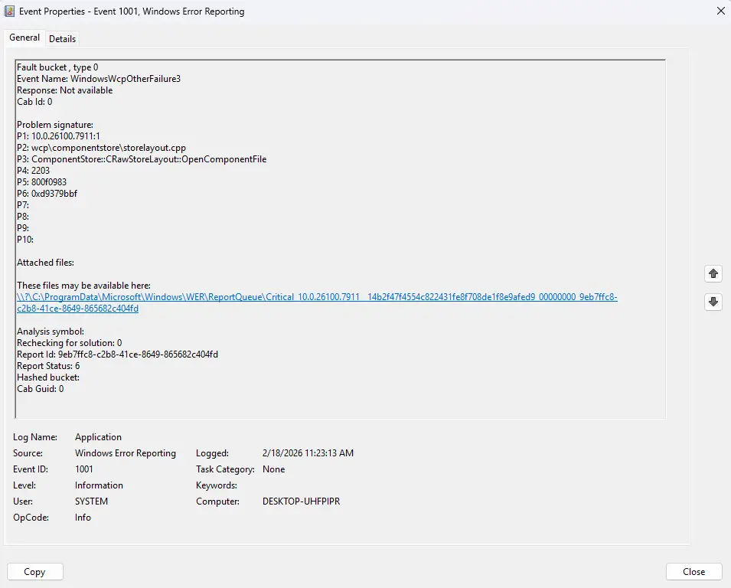Click the 'P2: wcp\componentstore\storelayout.cpp' line
The width and height of the screenshot is (731, 588).
click(101, 148)
